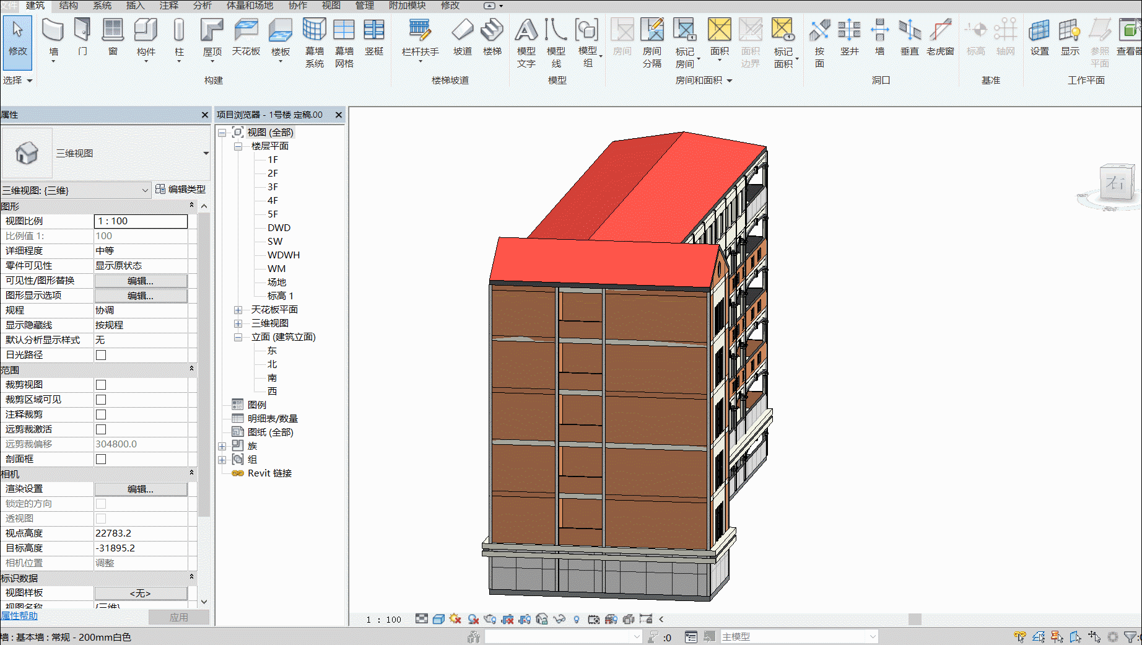Enable the 日光路径 sun path checkbox
Screen dimensions: 1142x645
pos(101,355)
